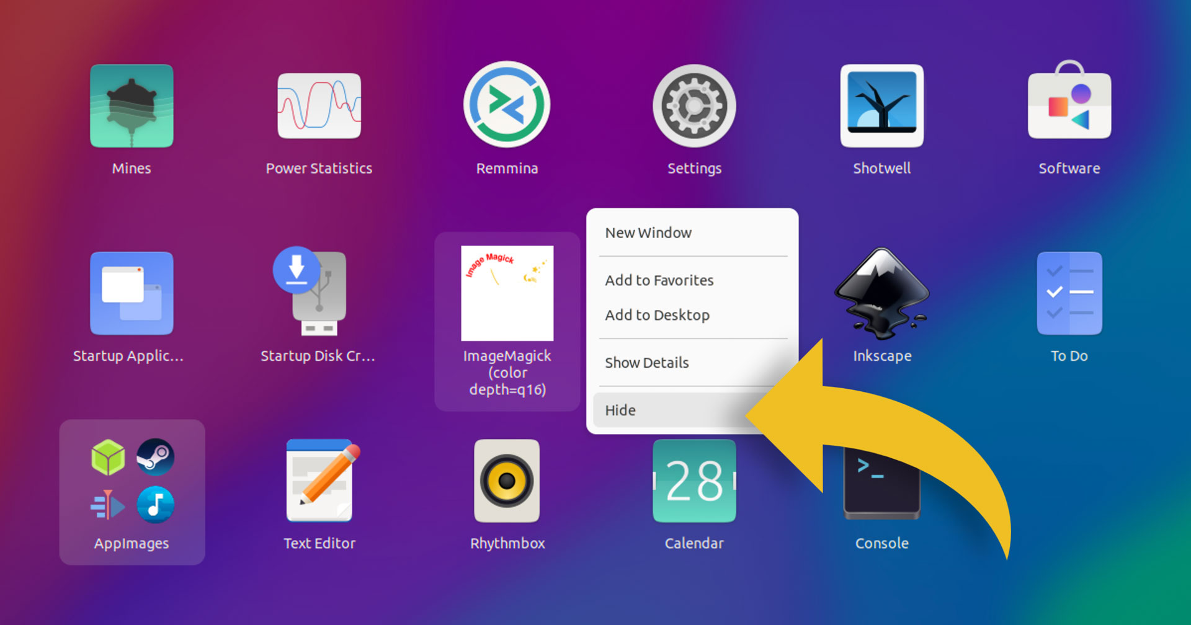Click the "AppImages" folder label
This screenshot has height=625, width=1191.
click(132, 544)
